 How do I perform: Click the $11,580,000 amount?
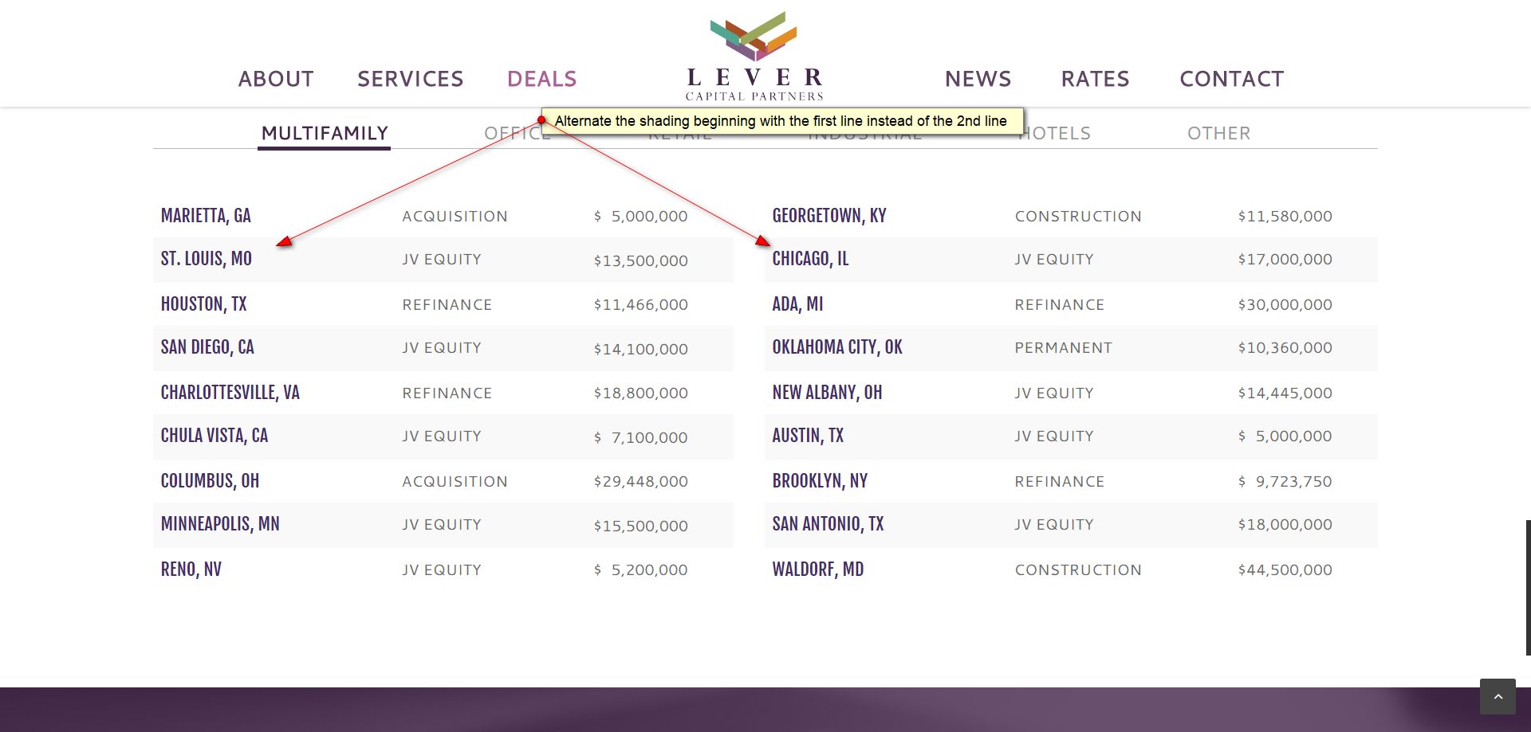[x=1285, y=217]
